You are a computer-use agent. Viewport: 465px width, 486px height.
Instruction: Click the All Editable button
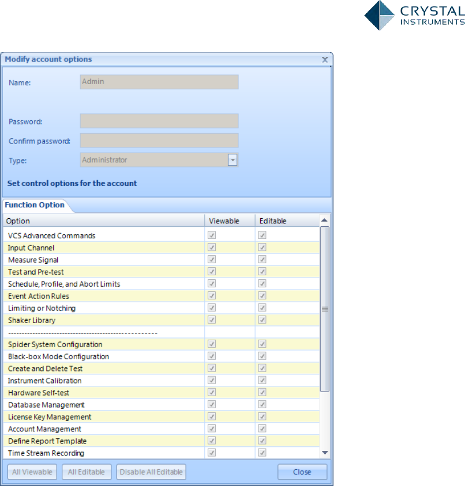[x=87, y=472]
